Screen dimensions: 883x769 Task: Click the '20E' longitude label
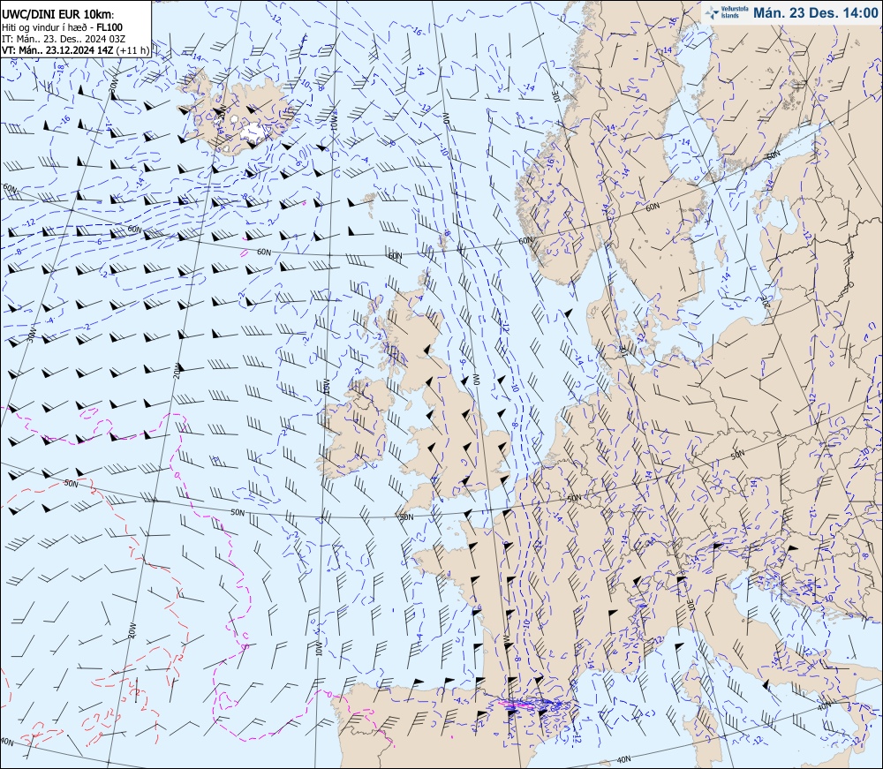pos(766,302)
